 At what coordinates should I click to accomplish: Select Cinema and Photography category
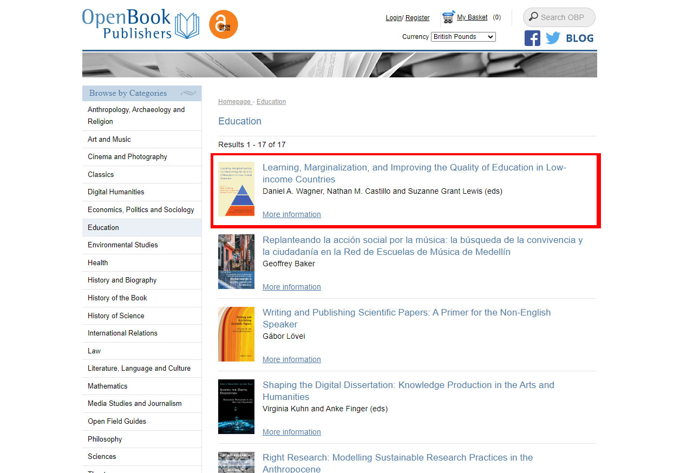click(x=142, y=157)
